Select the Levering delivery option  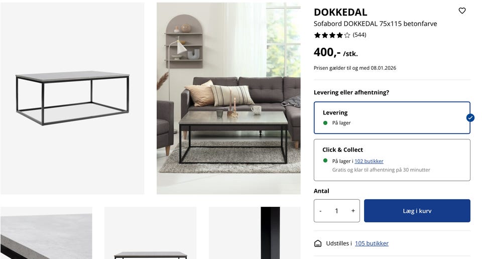(392, 117)
